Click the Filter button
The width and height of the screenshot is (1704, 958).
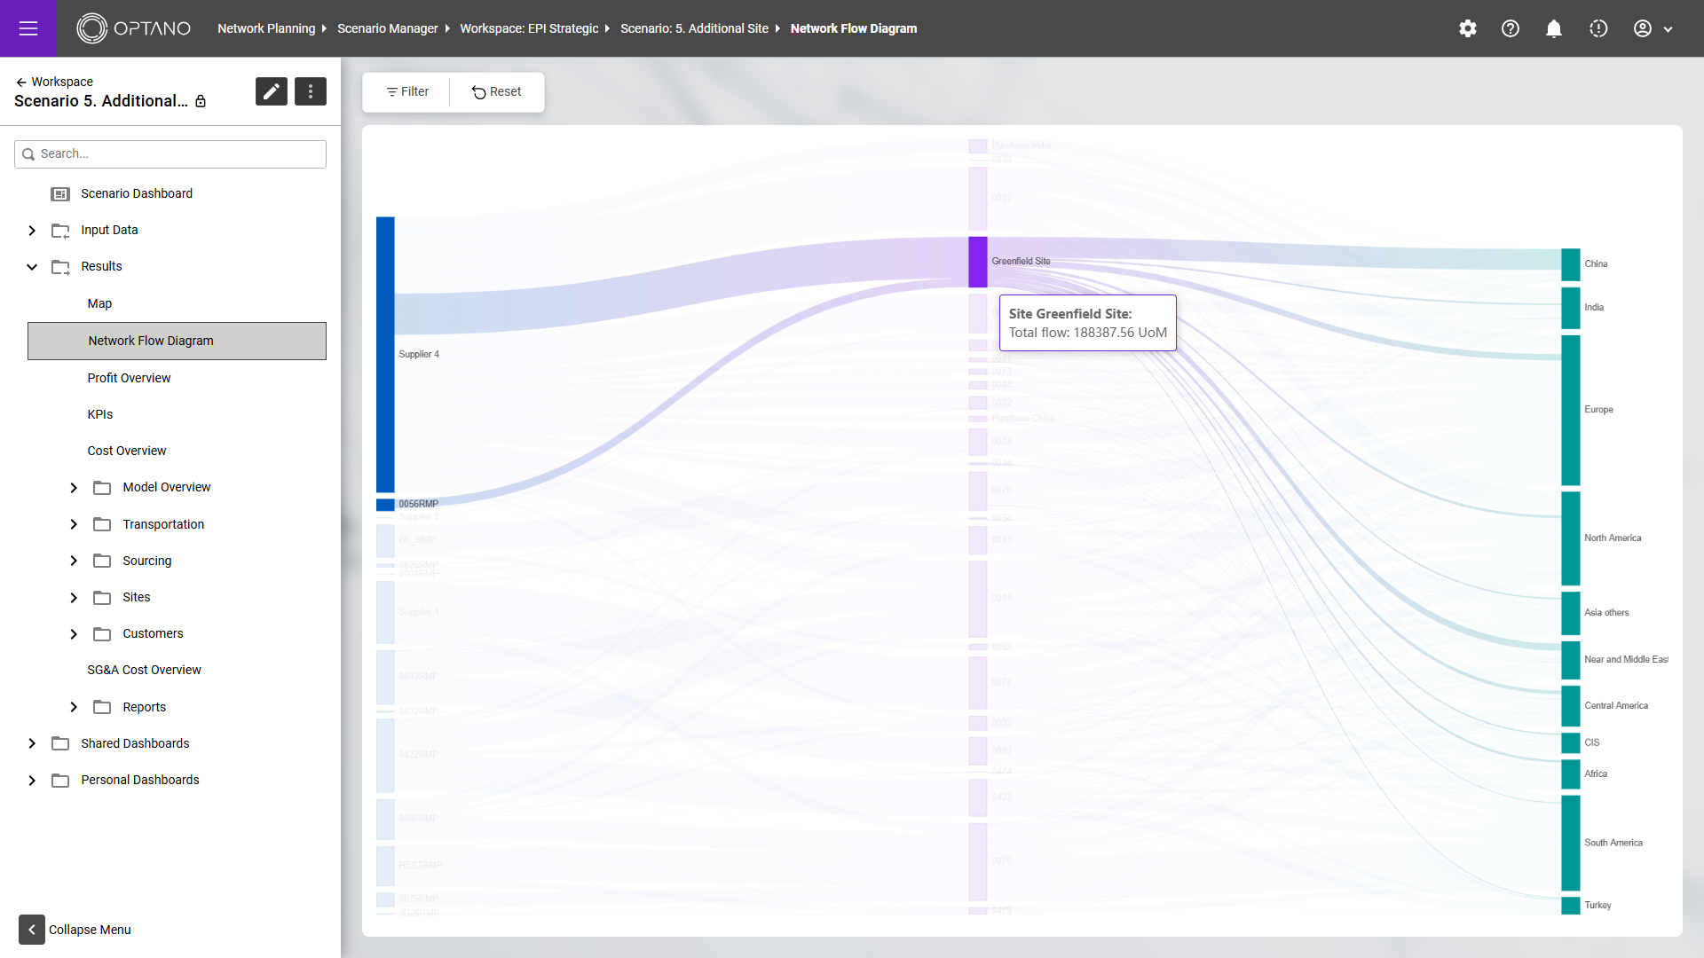point(407,92)
